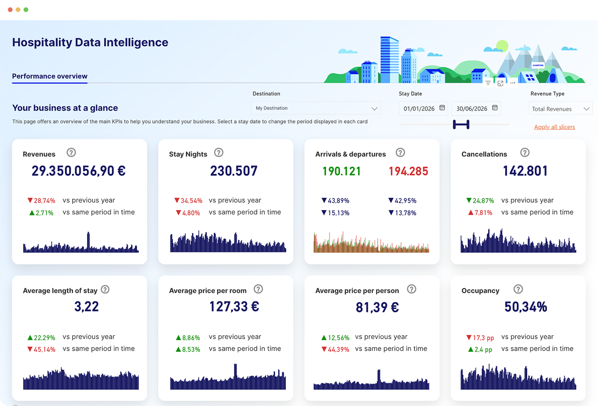This screenshot has width=598, height=406.
Task: Switch to the Performance overview tab
Action: click(x=50, y=76)
